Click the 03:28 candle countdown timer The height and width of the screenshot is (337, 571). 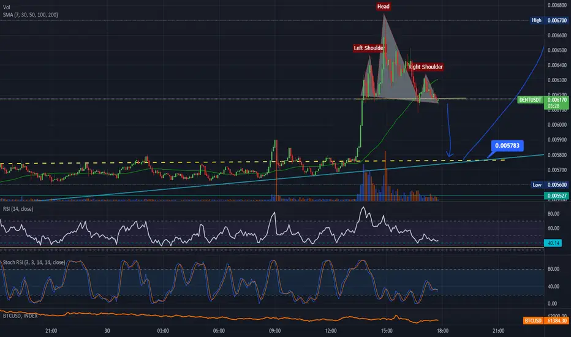[553, 106]
